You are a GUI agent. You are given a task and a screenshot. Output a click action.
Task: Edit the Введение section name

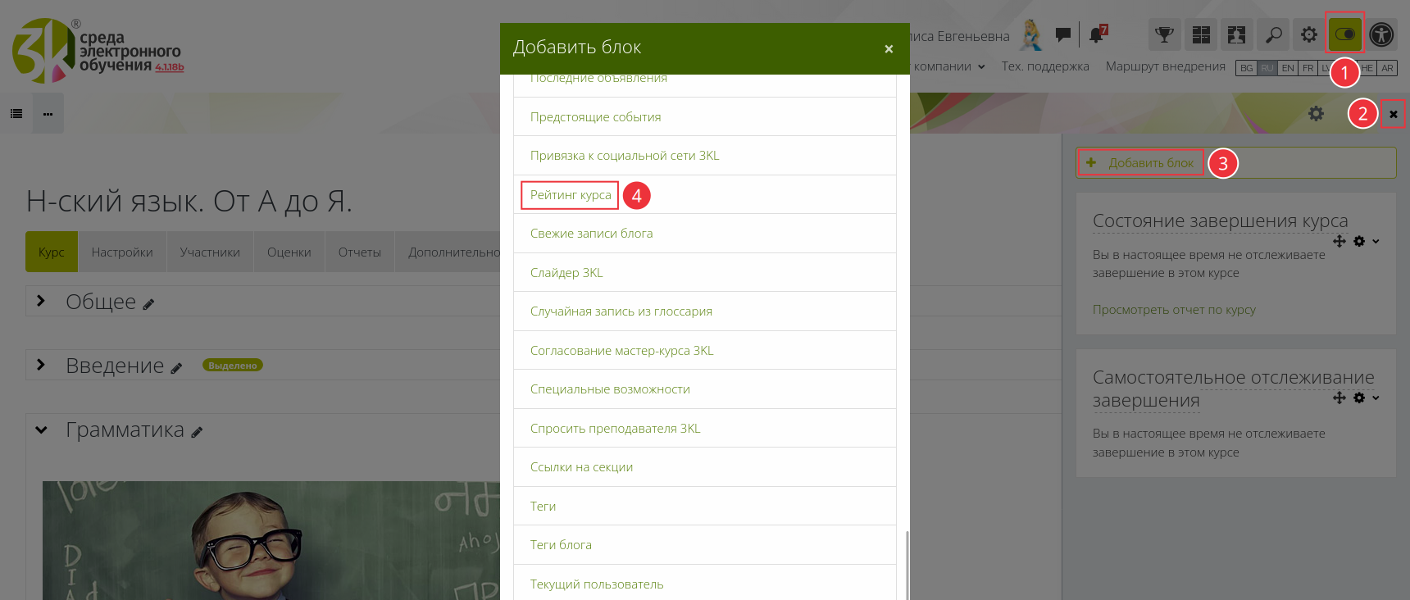pyautogui.click(x=176, y=368)
